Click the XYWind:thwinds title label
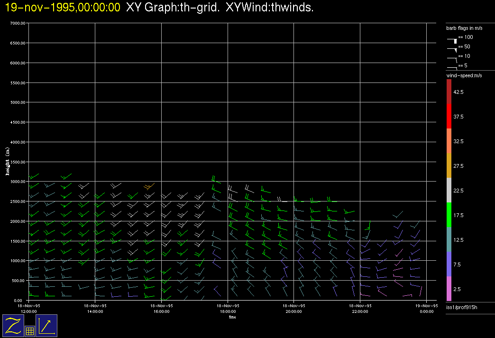Viewport: 495px width, 338px height. tap(270, 8)
